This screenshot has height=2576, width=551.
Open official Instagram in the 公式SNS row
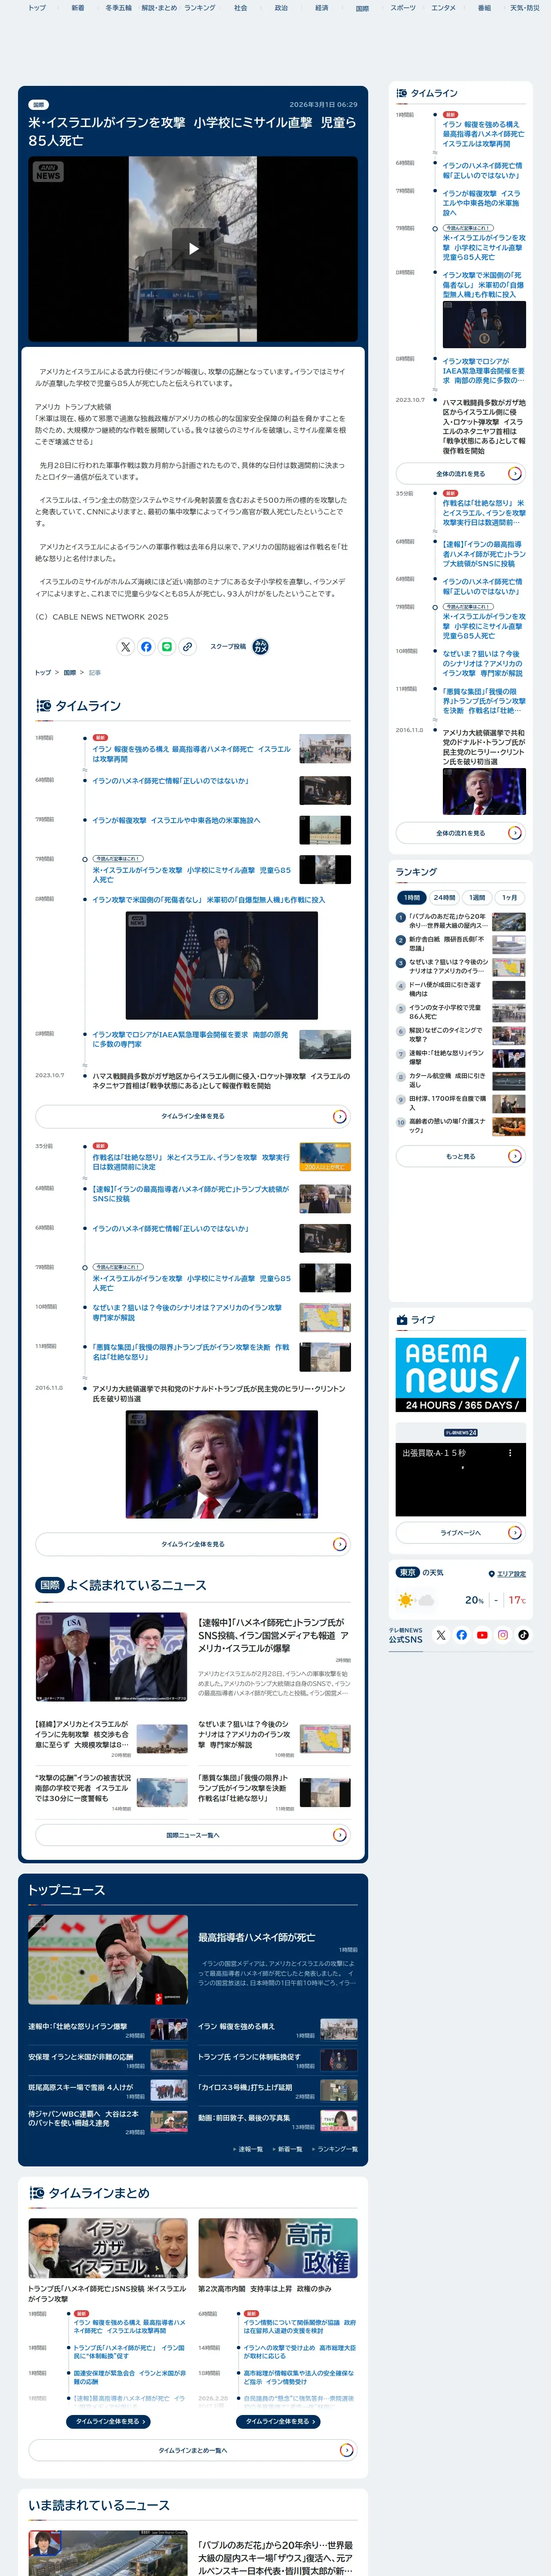[503, 1635]
